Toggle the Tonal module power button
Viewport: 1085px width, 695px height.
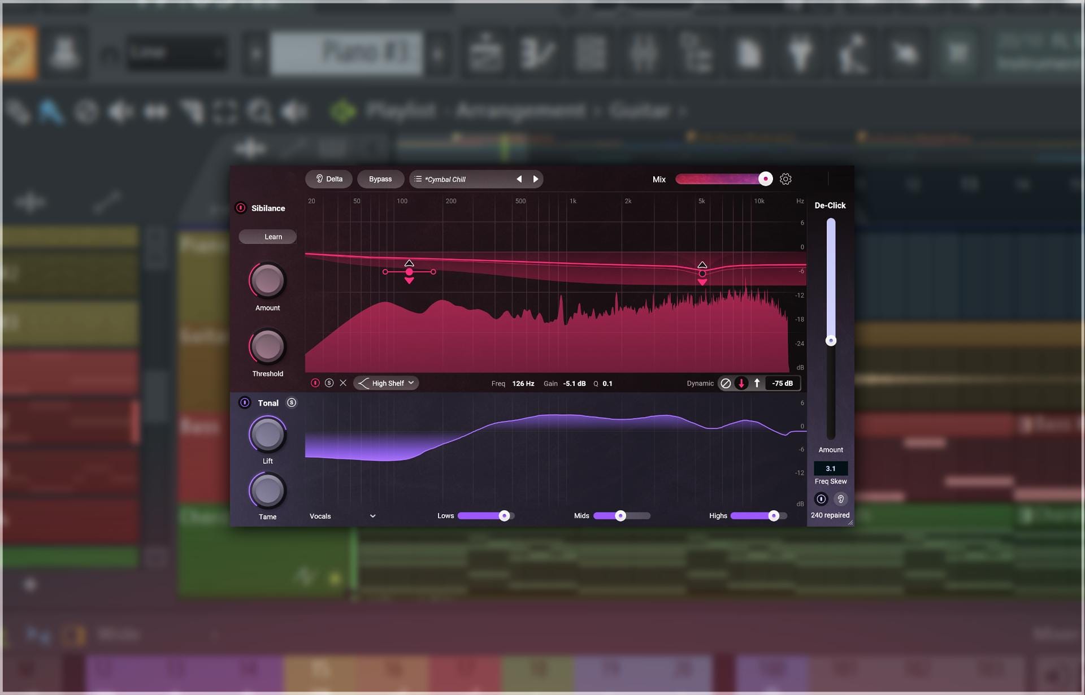[245, 403]
